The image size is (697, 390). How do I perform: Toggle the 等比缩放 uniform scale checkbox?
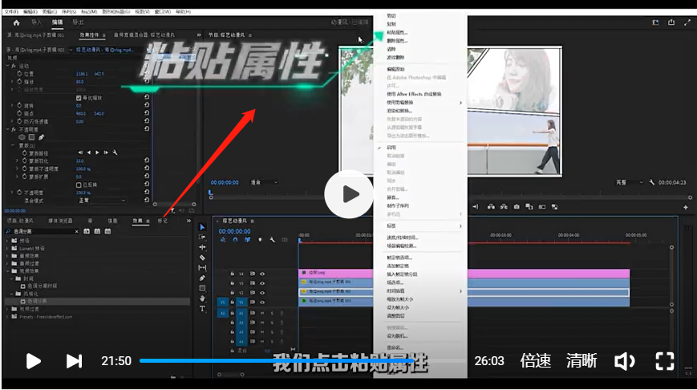click(x=79, y=98)
